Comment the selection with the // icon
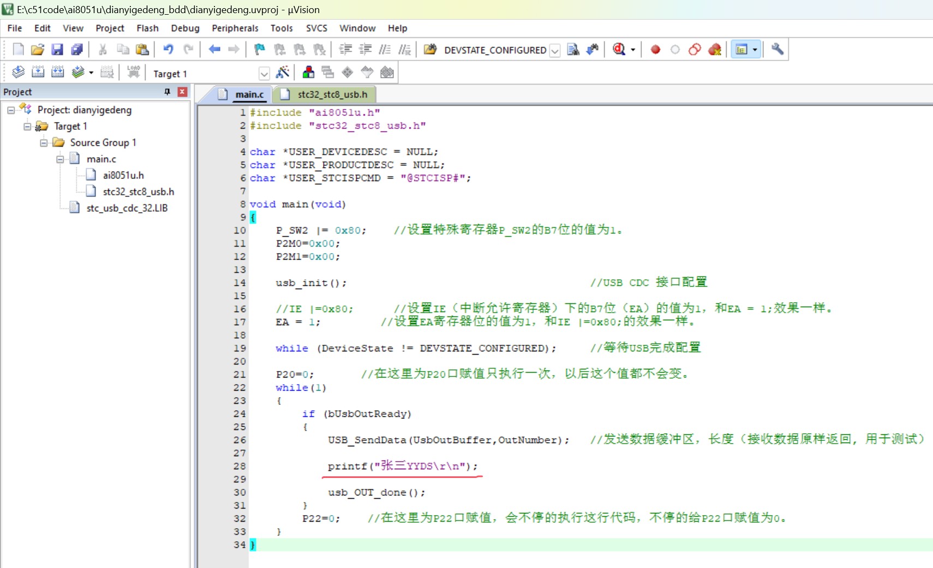This screenshot has height=568, width=933. click(x=385, y=50)
